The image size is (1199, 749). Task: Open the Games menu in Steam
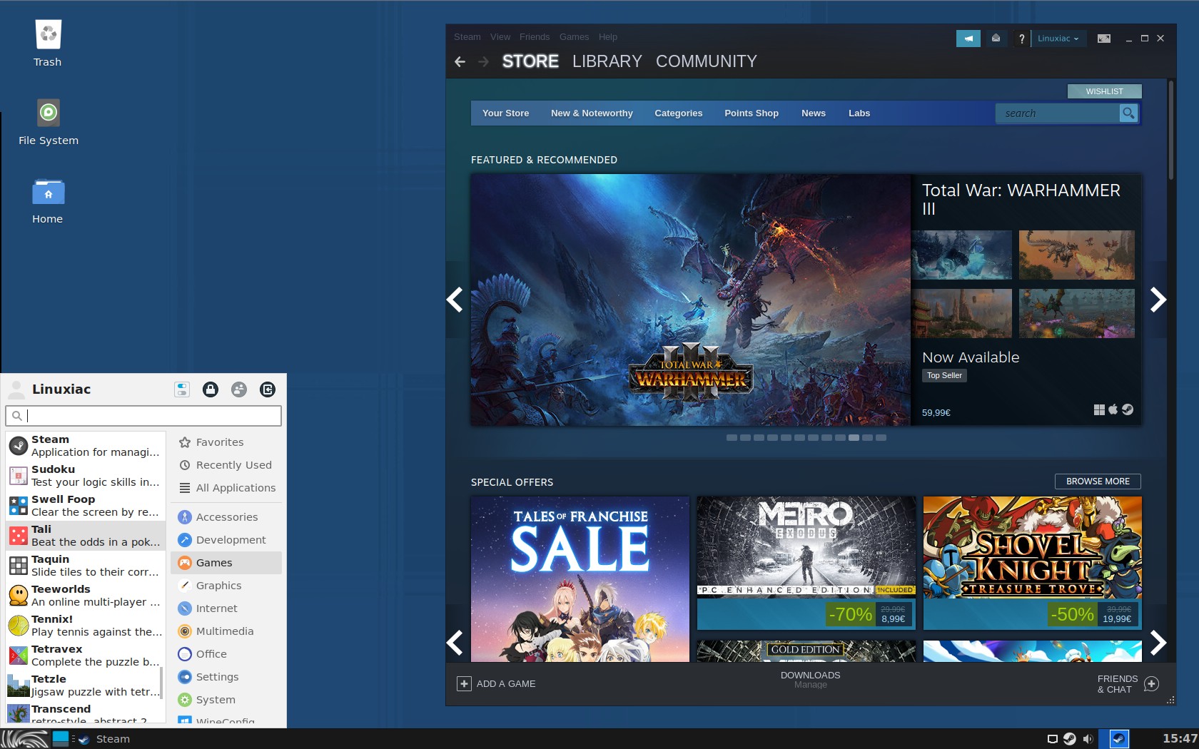[x=574, y=37]
